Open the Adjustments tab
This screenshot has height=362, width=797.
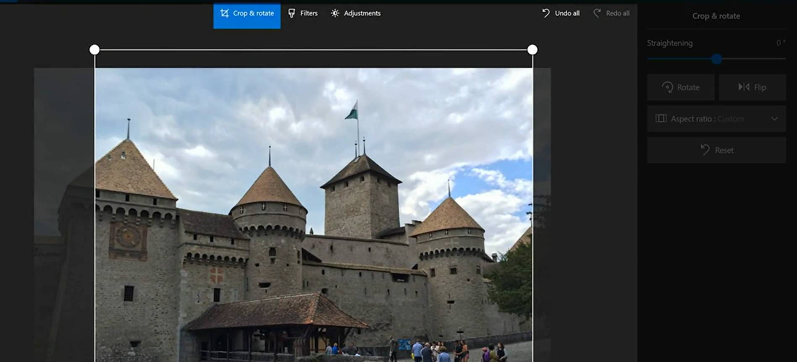(x=356, y=13)
